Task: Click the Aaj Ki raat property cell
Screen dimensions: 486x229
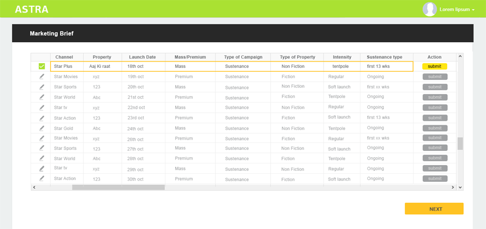Action: tap(100, 66)
